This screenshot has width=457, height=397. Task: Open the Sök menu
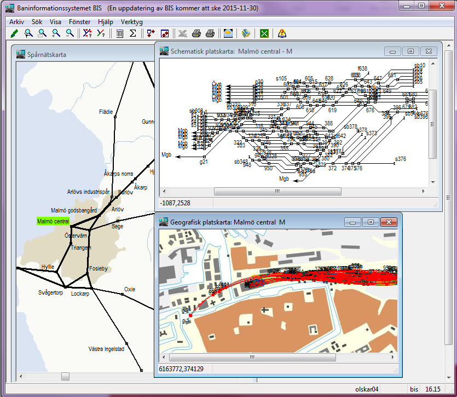pos(37,22)
